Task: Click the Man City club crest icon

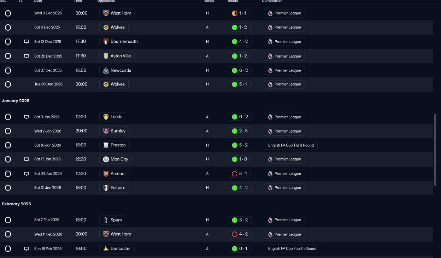Action: coord(105,159)
